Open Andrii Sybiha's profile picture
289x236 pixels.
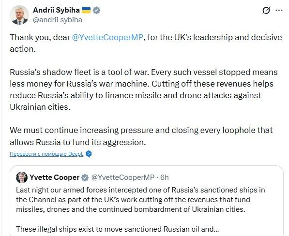(x=19, y=15)
